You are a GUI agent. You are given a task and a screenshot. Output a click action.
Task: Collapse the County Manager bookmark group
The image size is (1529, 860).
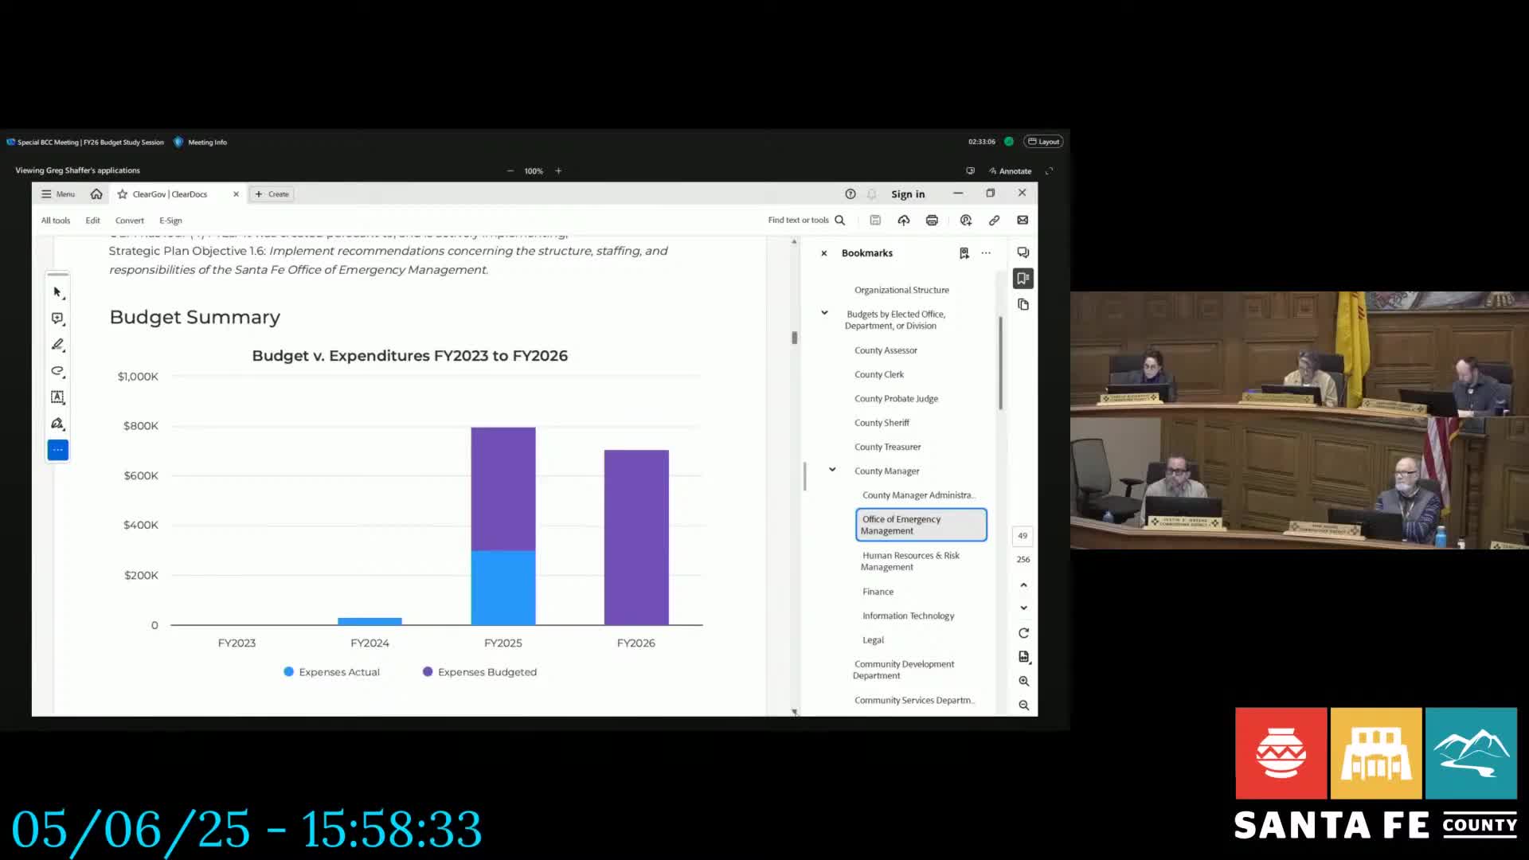pyautogui.click(x=832, y=470)
